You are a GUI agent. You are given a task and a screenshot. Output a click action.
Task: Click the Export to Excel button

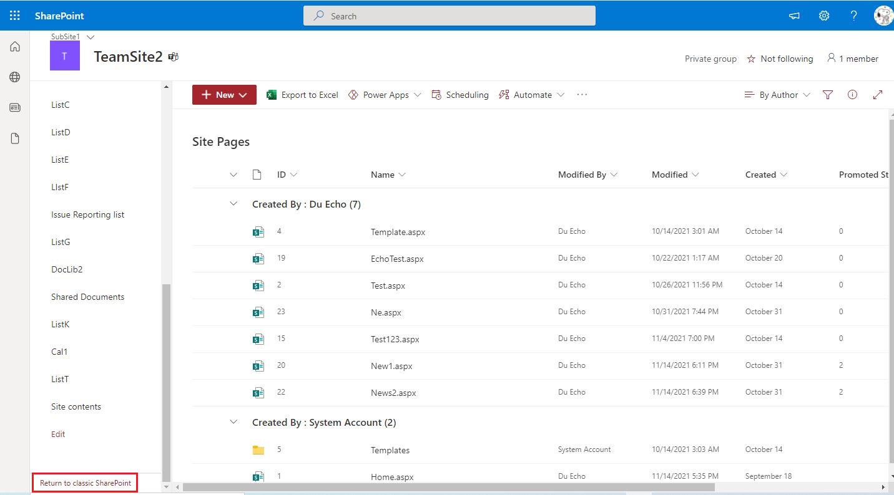tap(303, 95)
